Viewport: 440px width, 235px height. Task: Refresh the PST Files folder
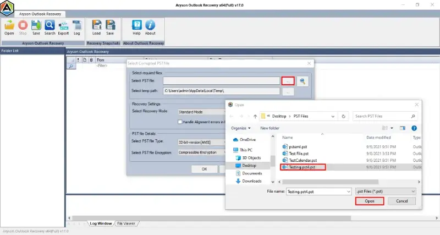343,116
